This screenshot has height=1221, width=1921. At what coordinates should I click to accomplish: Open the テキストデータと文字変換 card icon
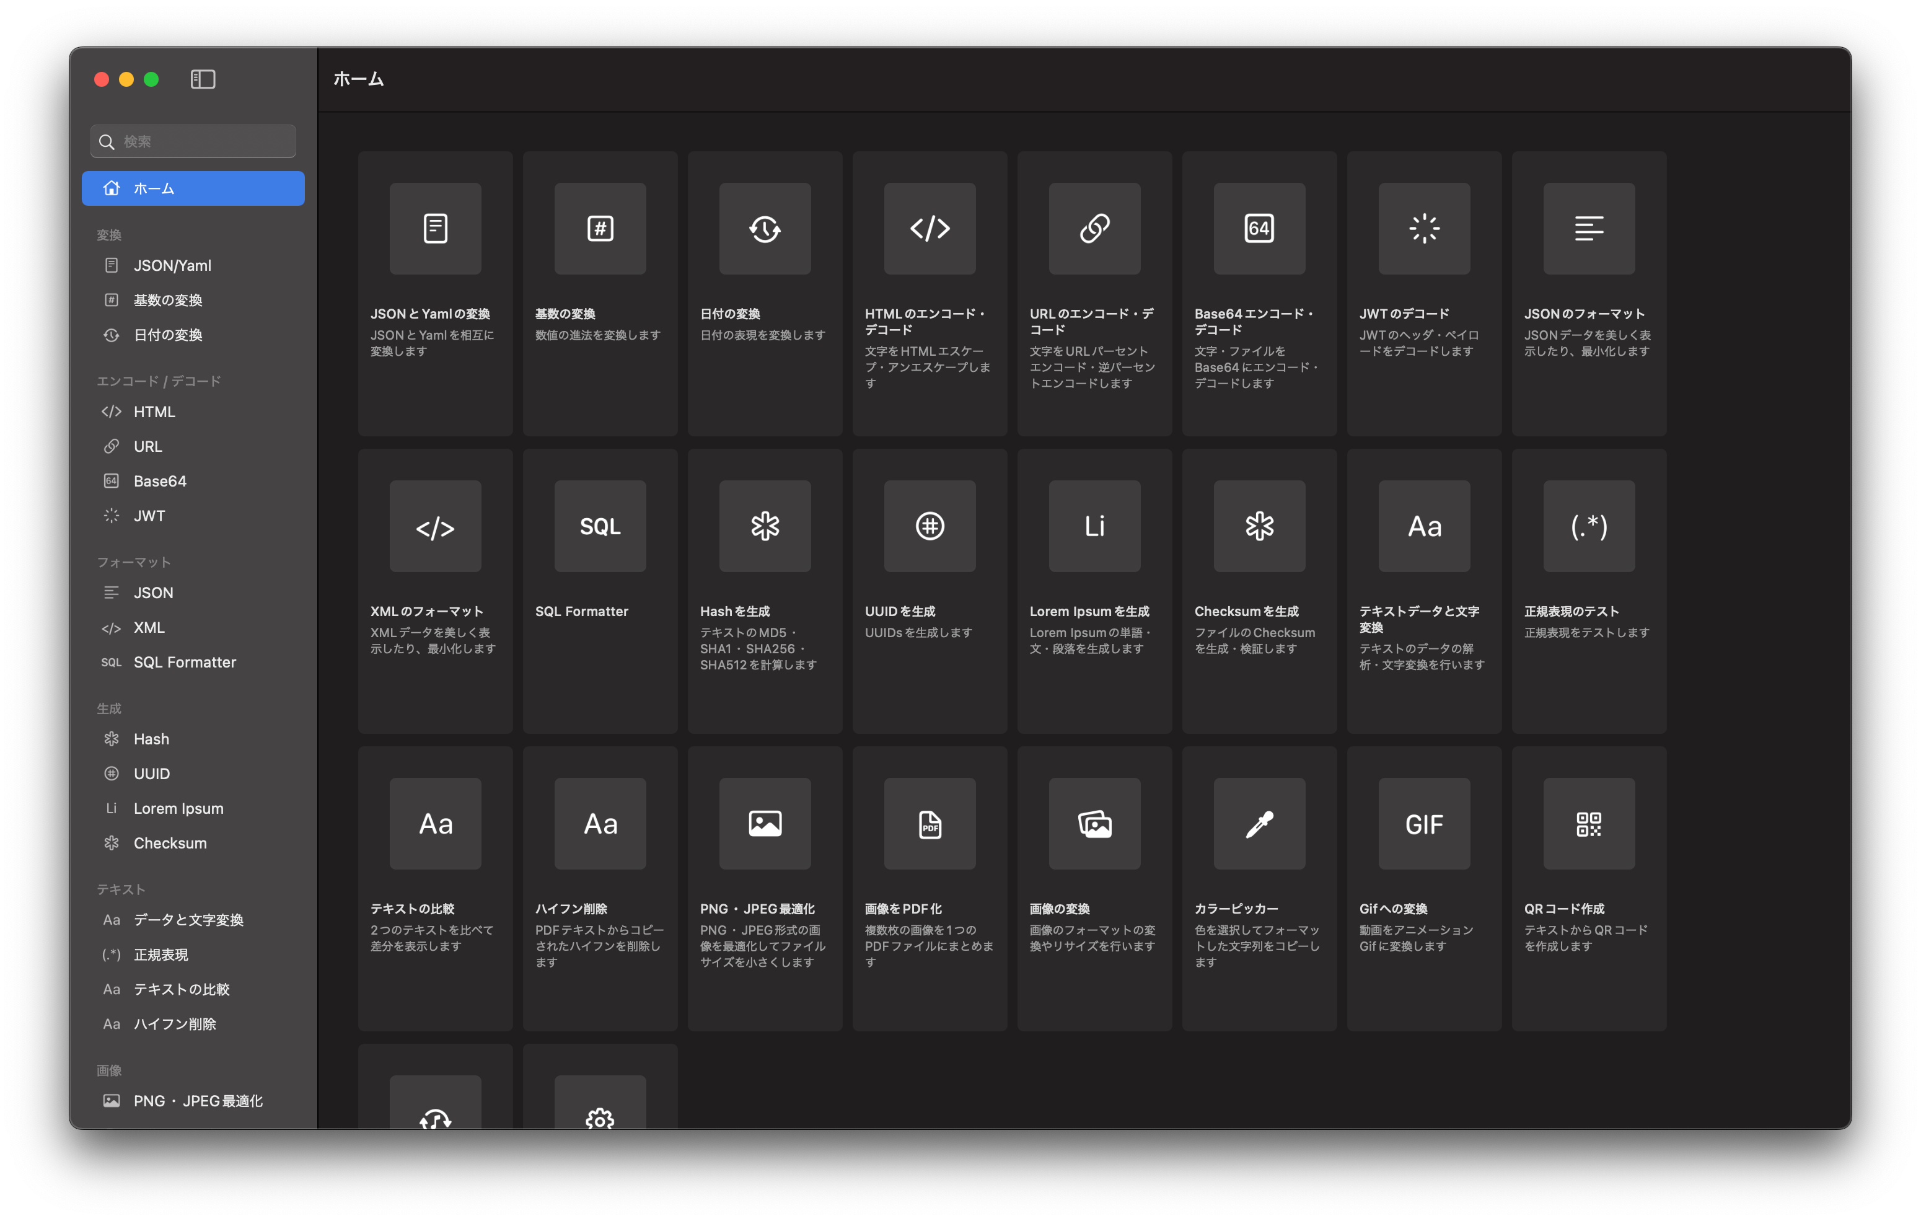[x=1425, y=527]
